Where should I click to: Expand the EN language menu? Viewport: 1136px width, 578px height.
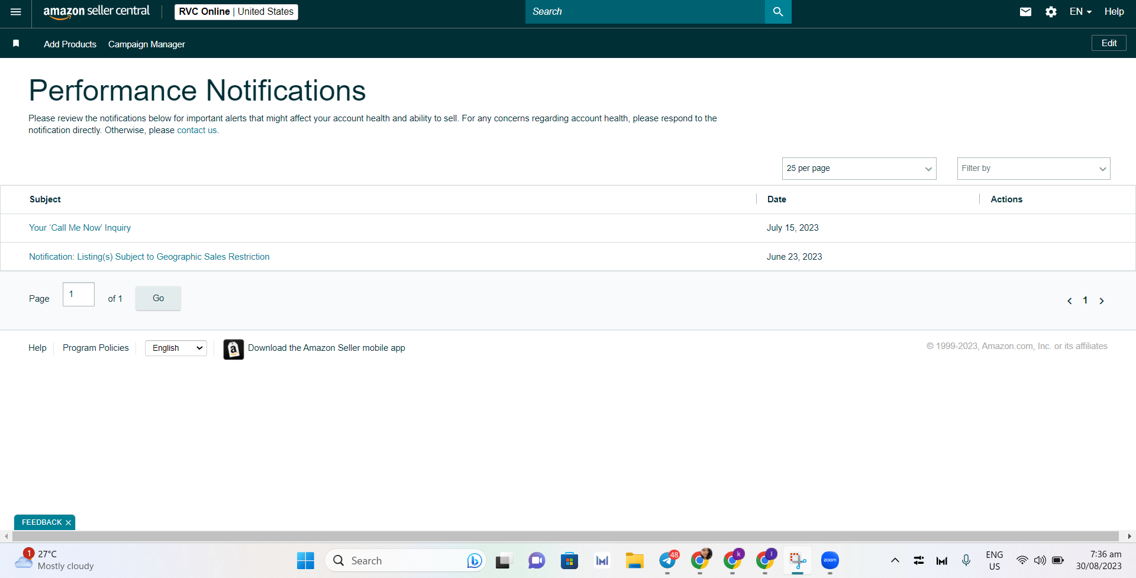click(1080, 12)
